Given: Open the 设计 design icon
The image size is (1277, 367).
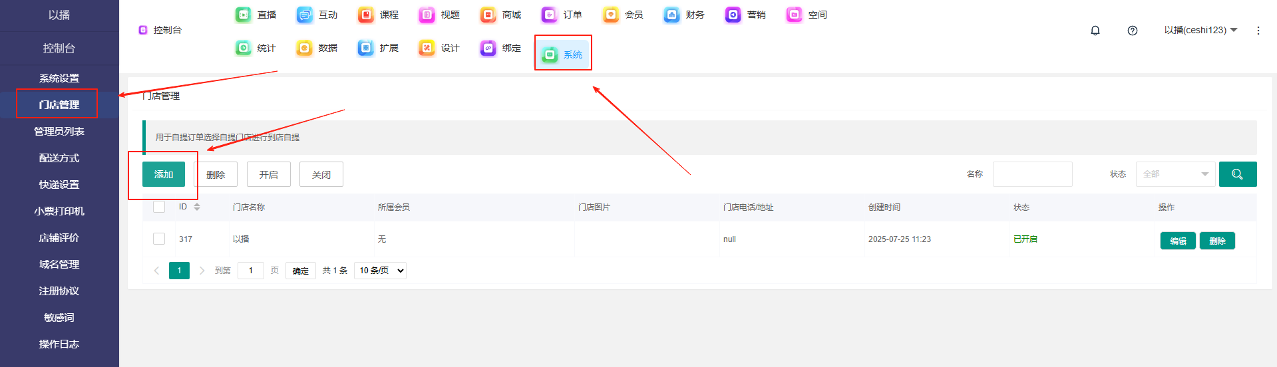Looking at the screenshot, I should 427,48.
